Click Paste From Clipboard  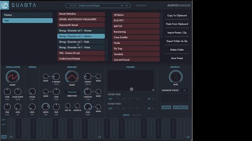click(177, 24)
